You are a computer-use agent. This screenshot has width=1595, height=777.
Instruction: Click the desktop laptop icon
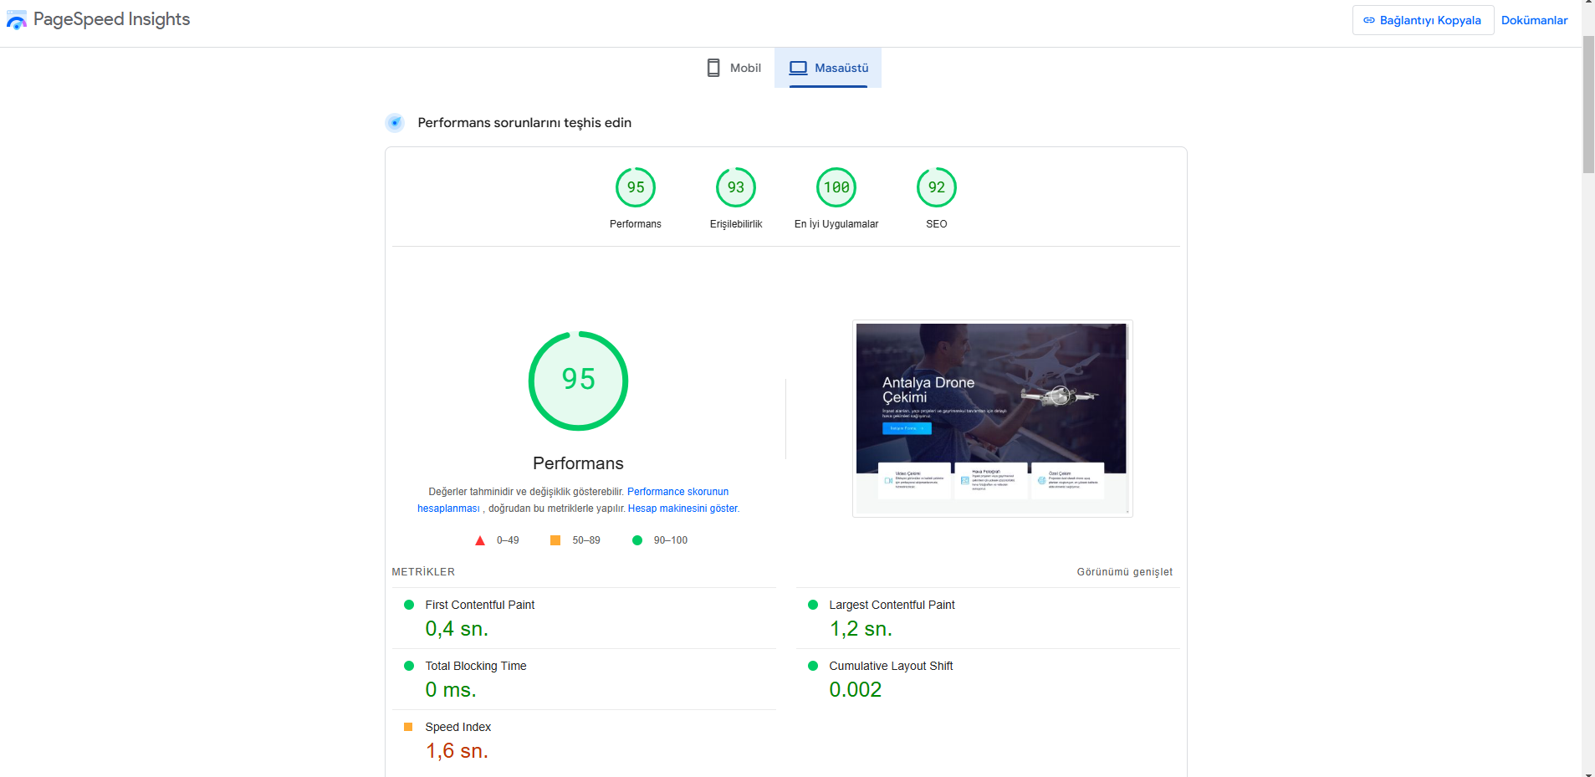pos(799,68)
